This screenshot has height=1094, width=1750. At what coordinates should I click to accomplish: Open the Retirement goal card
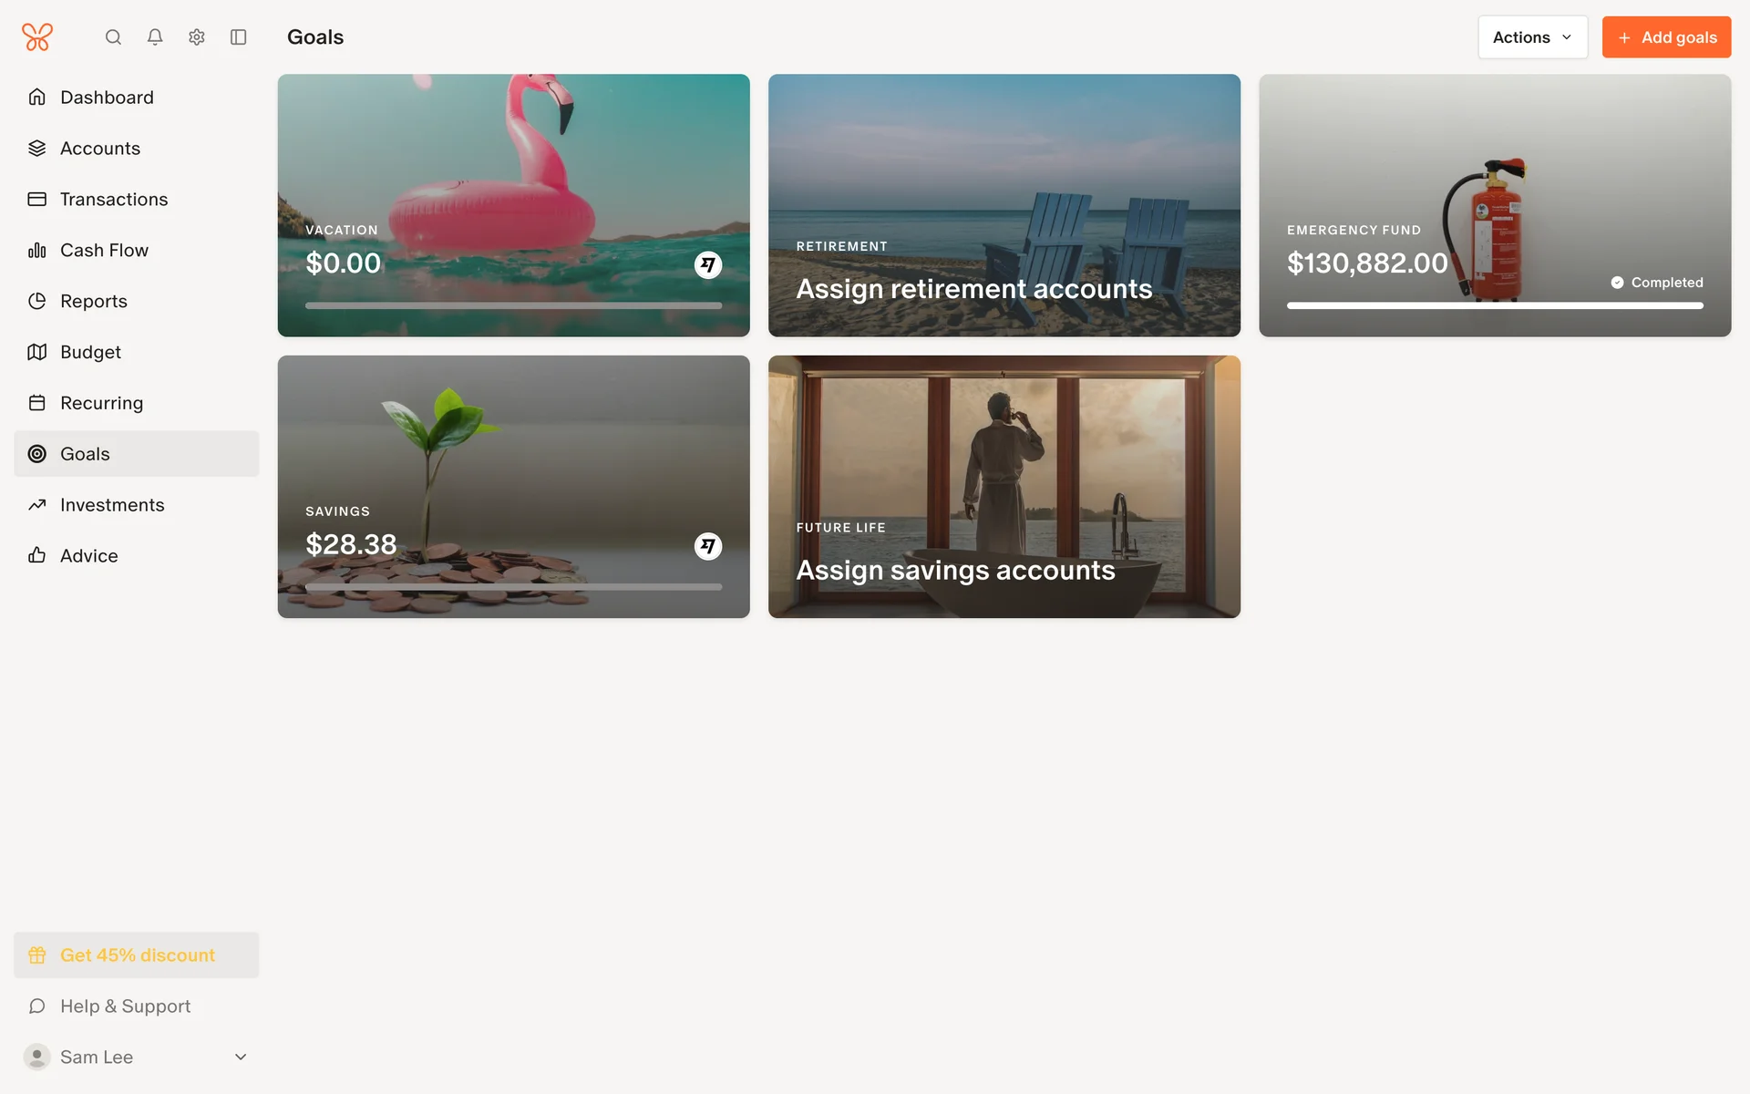(1004, 205)
